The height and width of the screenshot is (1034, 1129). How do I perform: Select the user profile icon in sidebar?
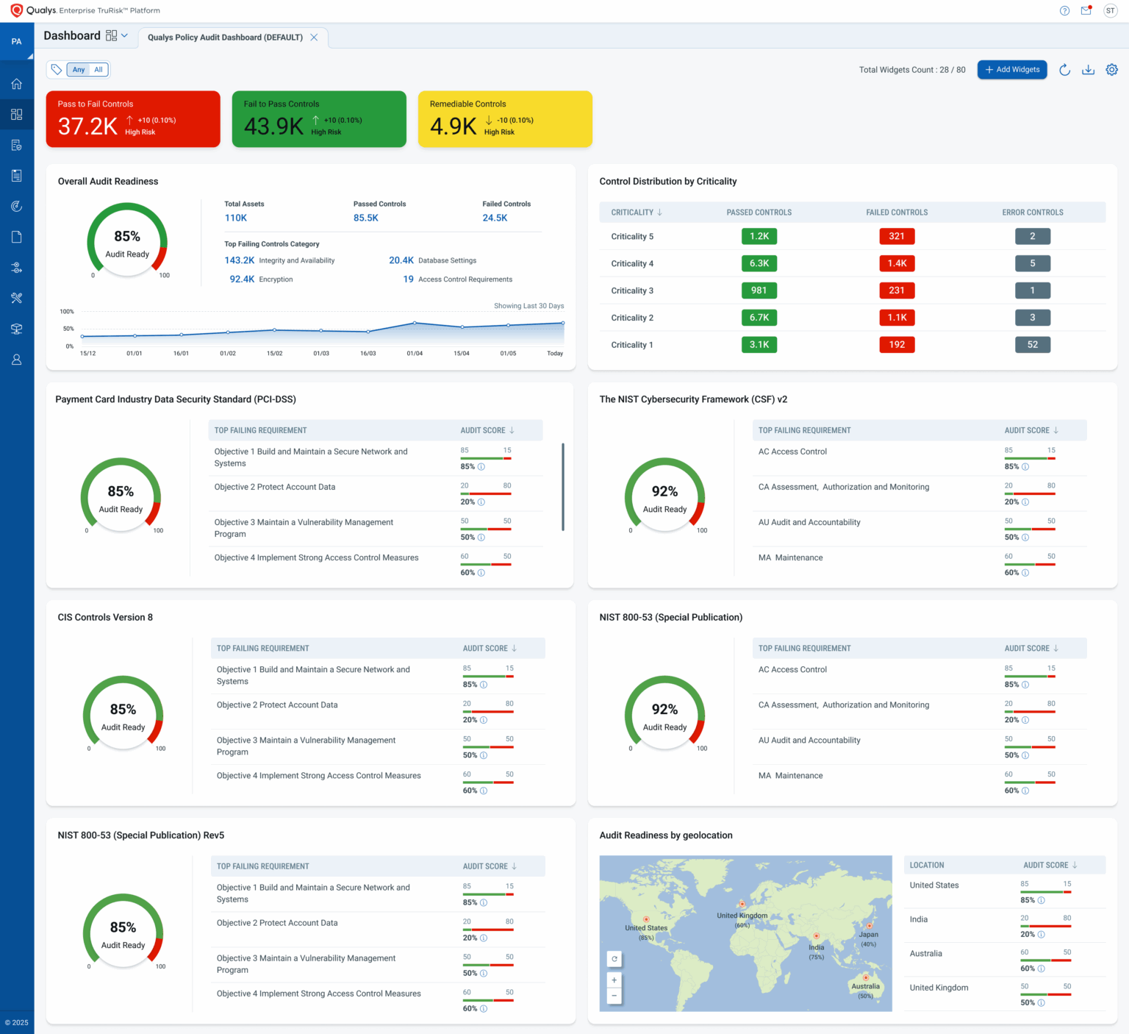pos(16,359)
